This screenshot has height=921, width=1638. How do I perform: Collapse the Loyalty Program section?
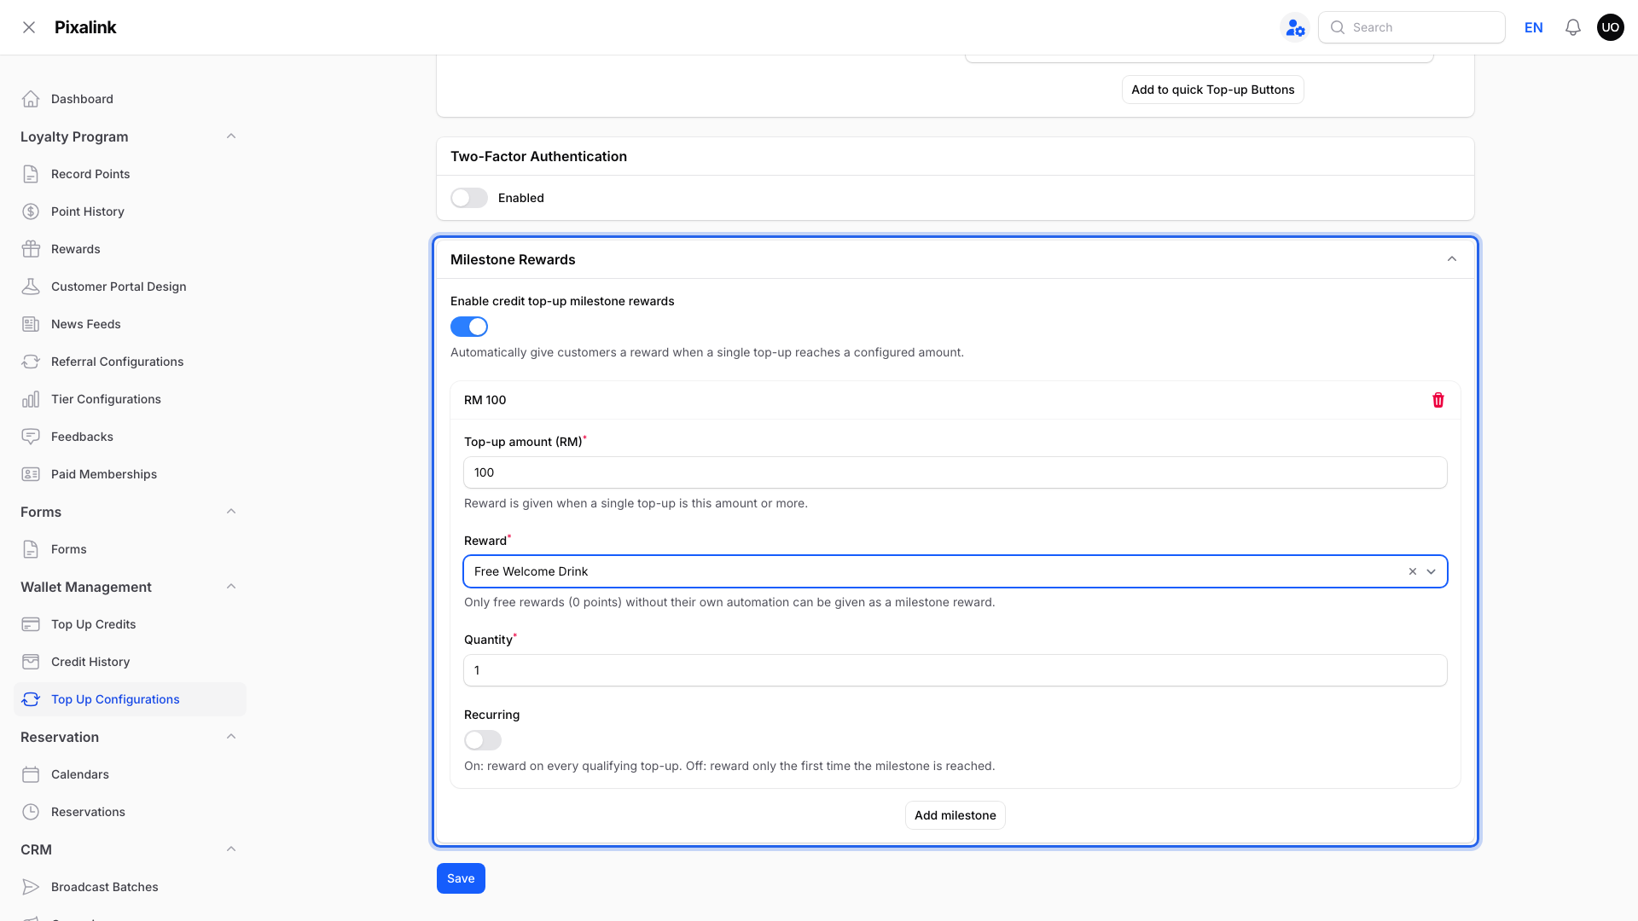(x=231, y=136)
